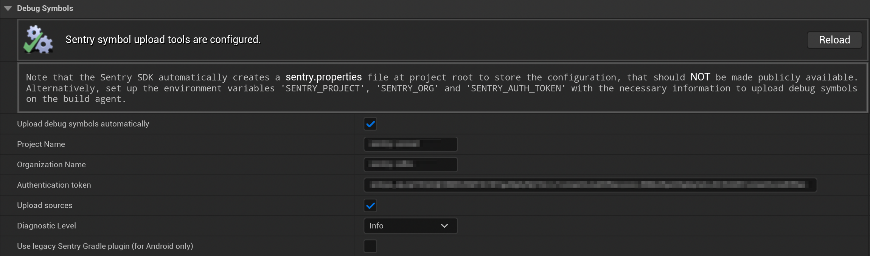Click the Upload sources row label
This screenshot has width=870, height=256.
coord(45,205)
